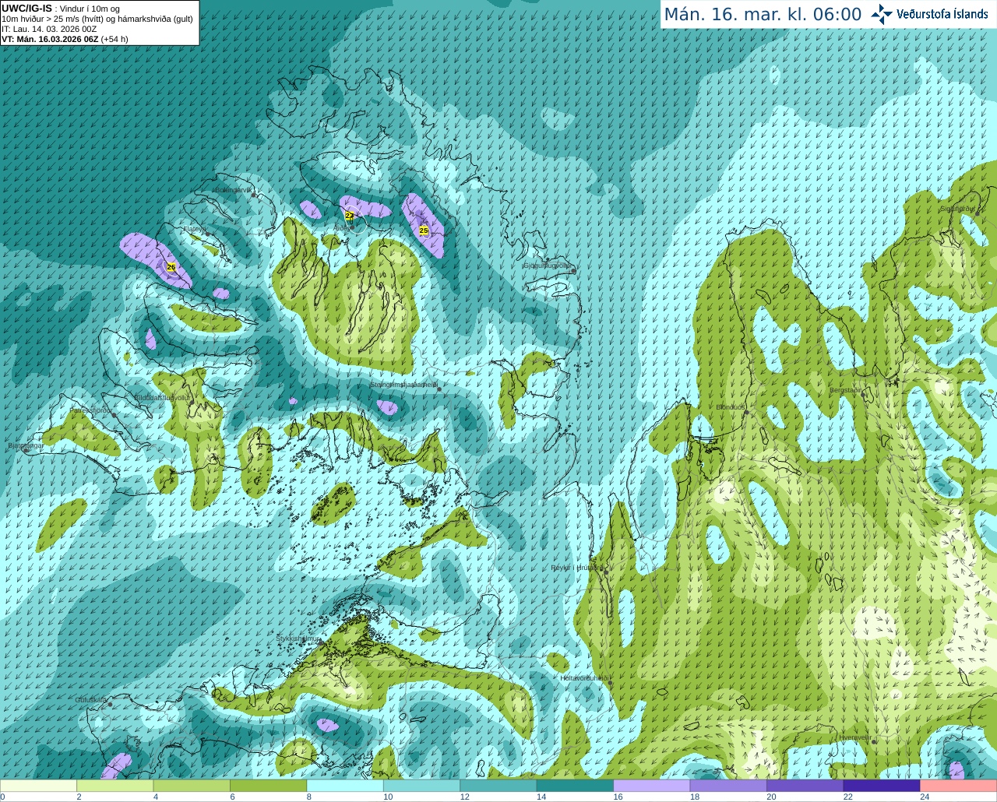997x802 pixels.
Task: Pick the pink above-24 m/s legend swatch
Action: click(x=959, y=786)
